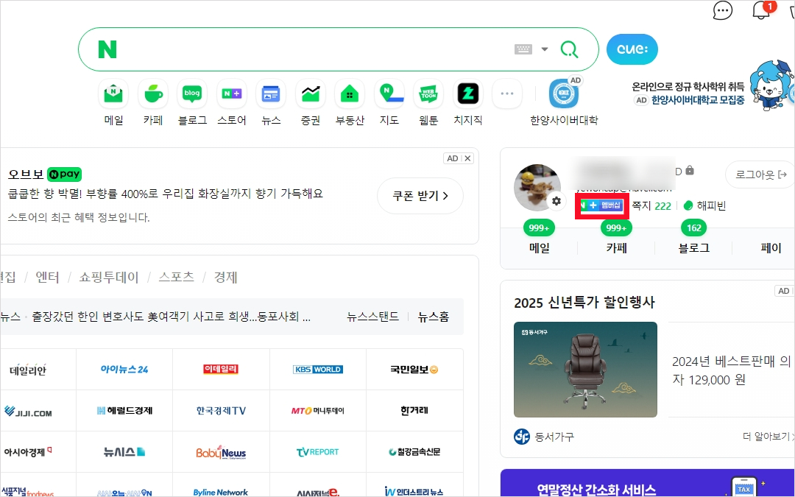This screenshot has width=795, height=497.
Task: Expand the search bar dropdown arrow
Action: click(545, 49)
